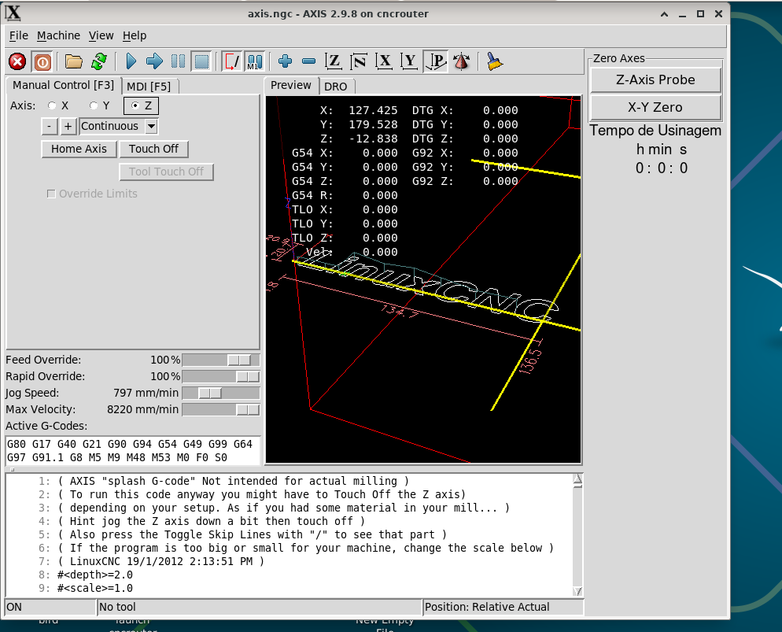The width and height of the screenshot is (782, 632).
Task: Click the Emergency Stop toolbar icon
Action: tap(17, 61)
